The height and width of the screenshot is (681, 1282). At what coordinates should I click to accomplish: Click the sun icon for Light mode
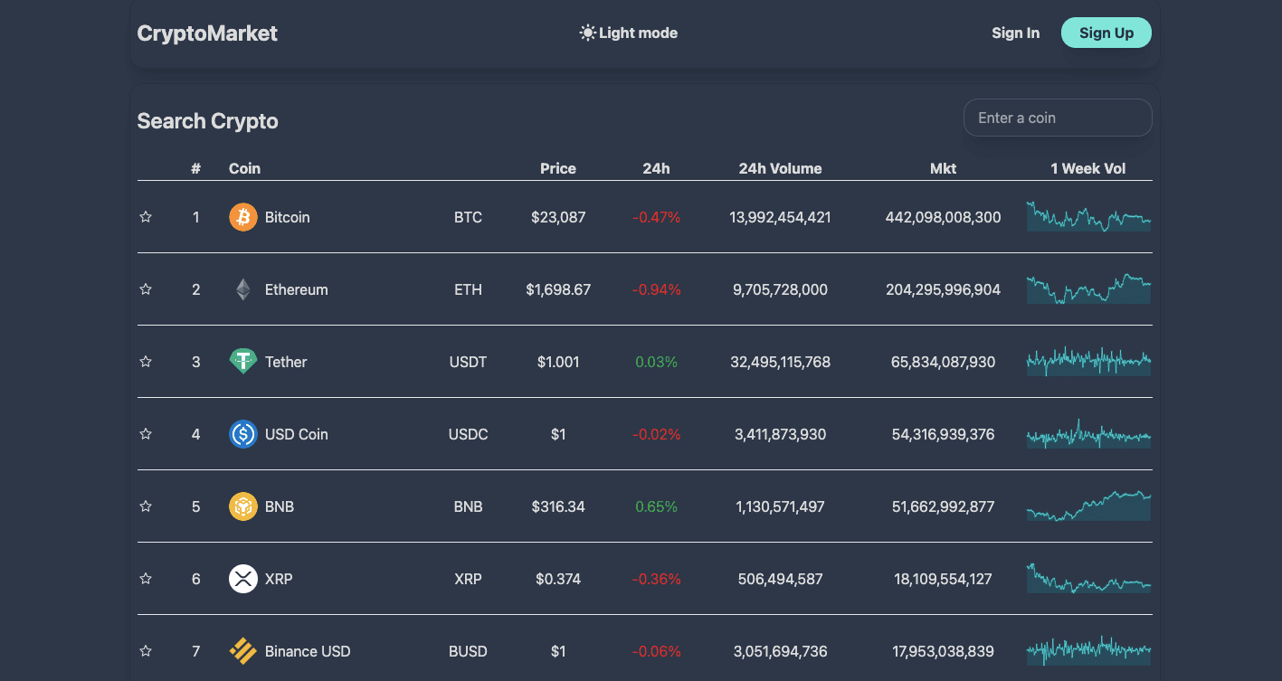tap(588, 33)
